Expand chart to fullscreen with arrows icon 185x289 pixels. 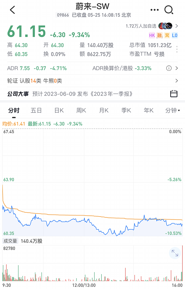pyautogui.click(x=175, y=253)
